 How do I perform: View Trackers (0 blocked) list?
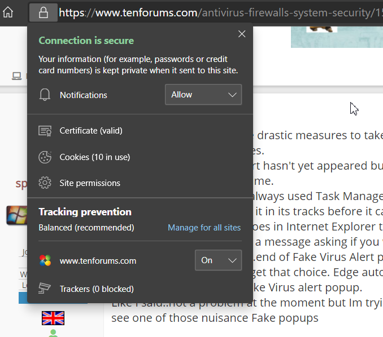(x=97, y=289)
